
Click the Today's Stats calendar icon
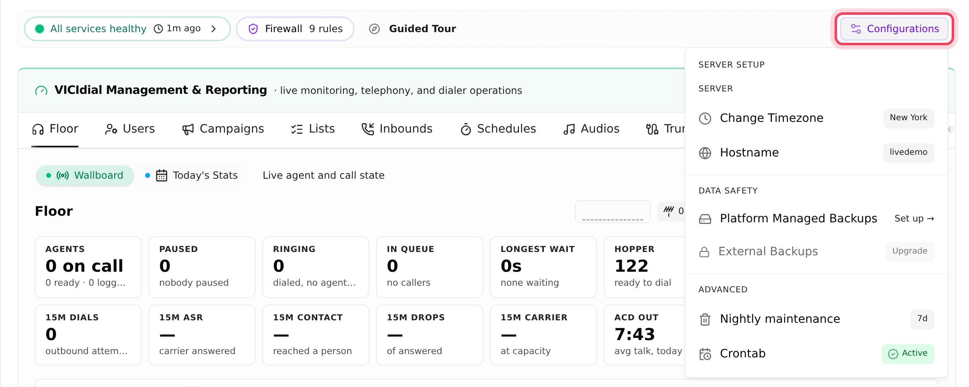pos(162,175)
